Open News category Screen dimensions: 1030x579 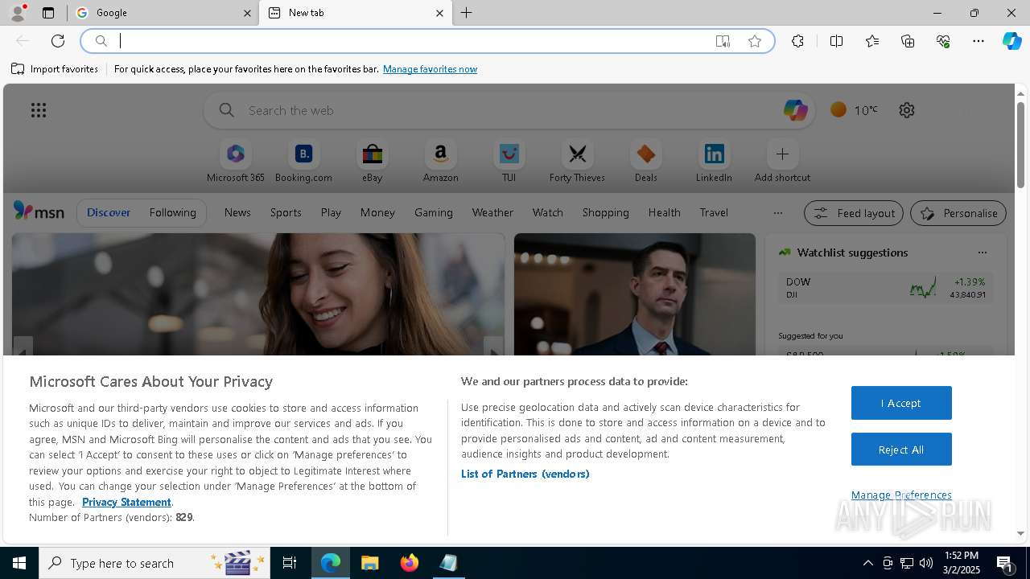tap(237, 212)
